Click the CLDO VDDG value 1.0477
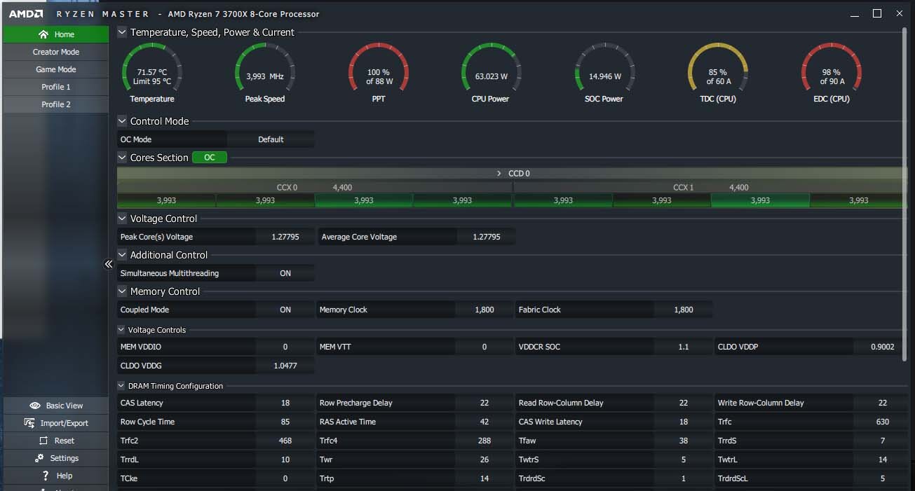Screen dimensions: 915x491 tap(285, 366)
